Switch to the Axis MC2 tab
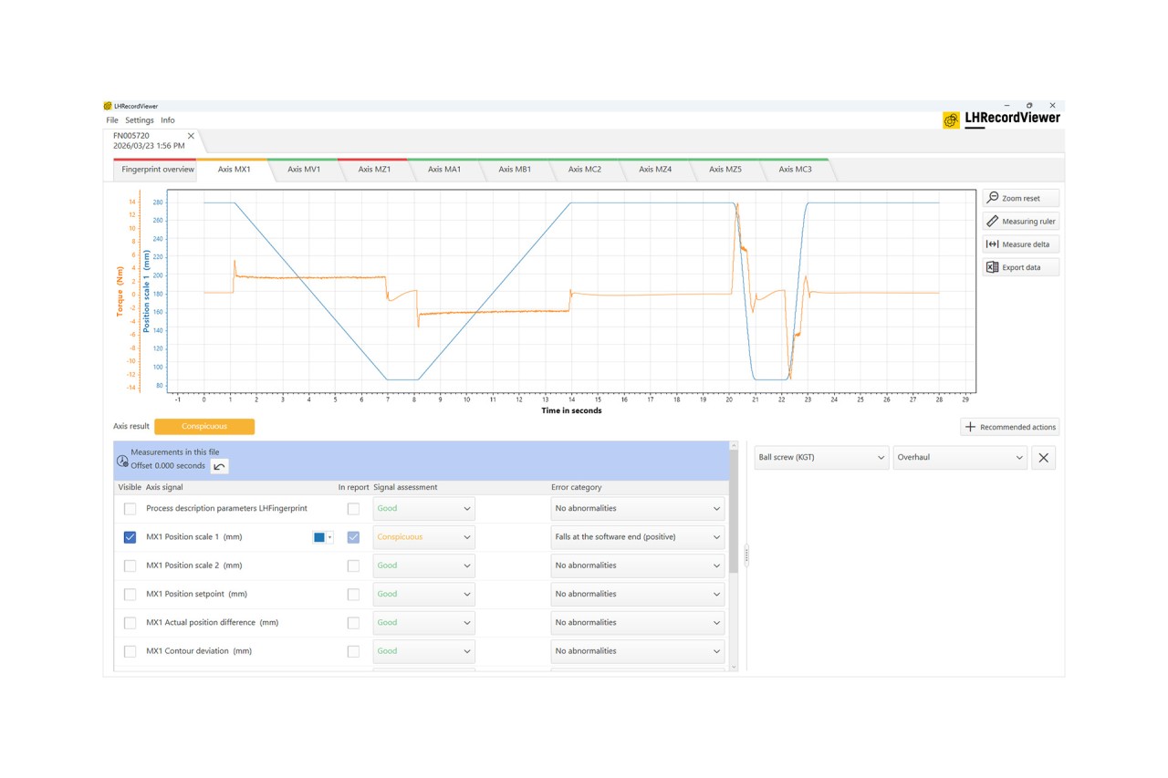This screenshot has height=778, width=1168. tap(585, 170)
